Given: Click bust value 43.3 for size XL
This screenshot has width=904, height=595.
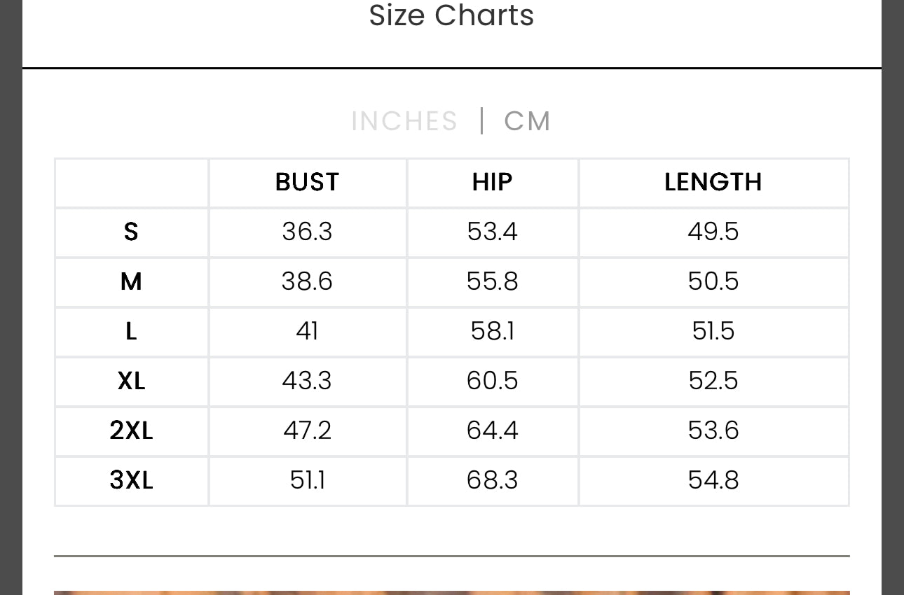Looking at the screenshot, I should click(x=307, y=381).
